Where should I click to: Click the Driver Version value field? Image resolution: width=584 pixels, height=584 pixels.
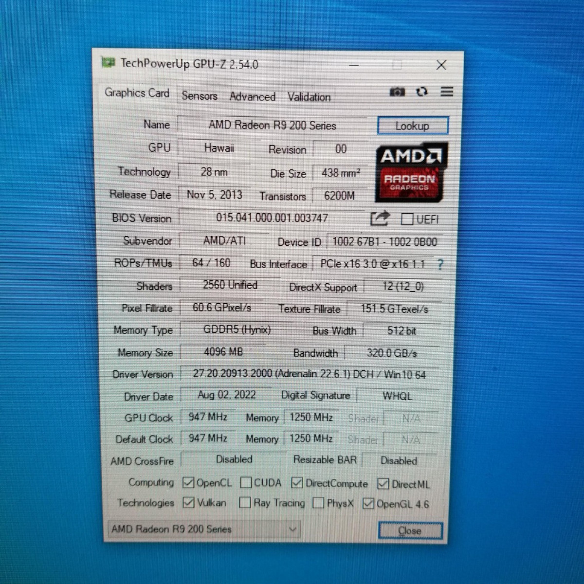pos(310,374)
